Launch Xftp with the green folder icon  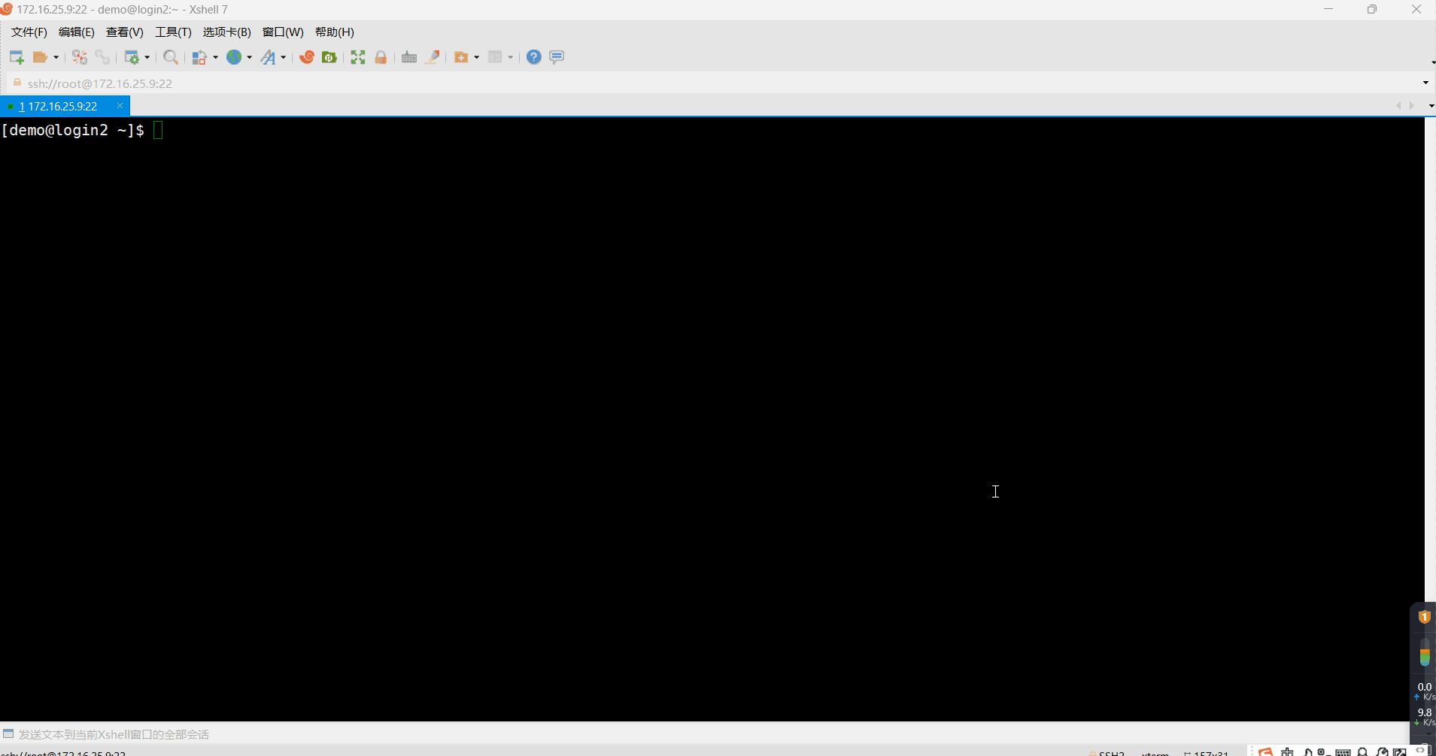[x=329, y=57]
